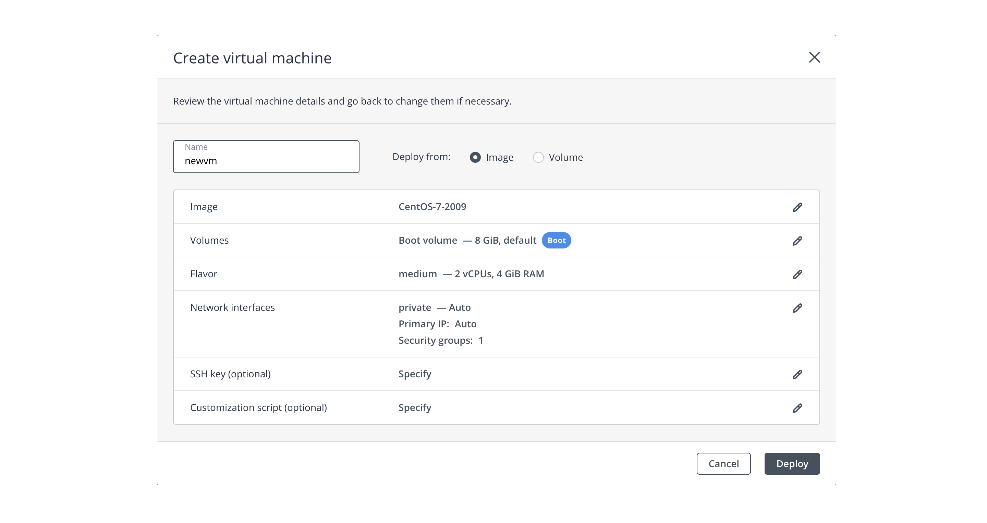Select Volume as deploy source
The height and width of the screenshot is (523, 987).
pyautogui.click(x=538, y=157)
